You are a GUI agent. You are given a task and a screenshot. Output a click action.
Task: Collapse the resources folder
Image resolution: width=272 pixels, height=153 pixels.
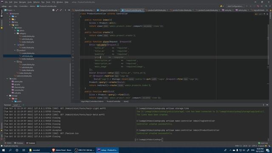(x=7, y=14)
